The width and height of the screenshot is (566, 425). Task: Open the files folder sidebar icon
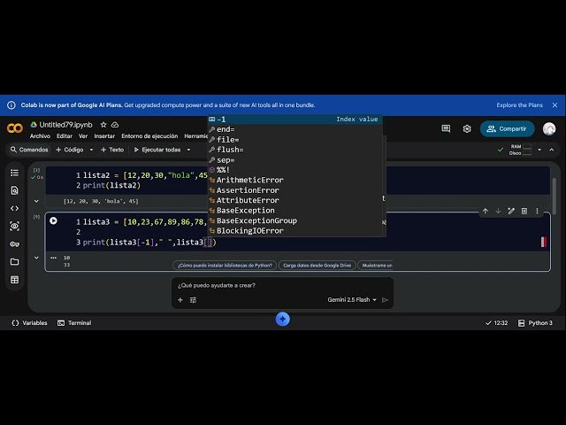[x=14, y=262]
